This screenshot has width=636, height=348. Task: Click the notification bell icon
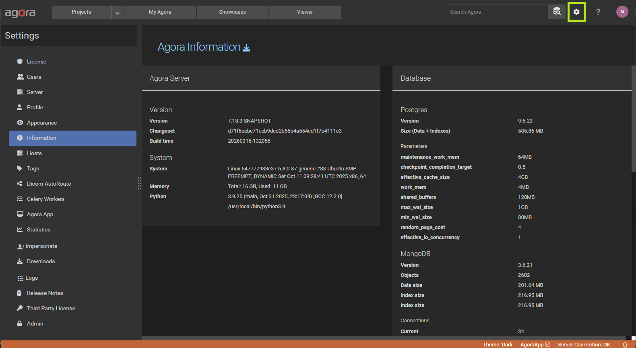625,344
